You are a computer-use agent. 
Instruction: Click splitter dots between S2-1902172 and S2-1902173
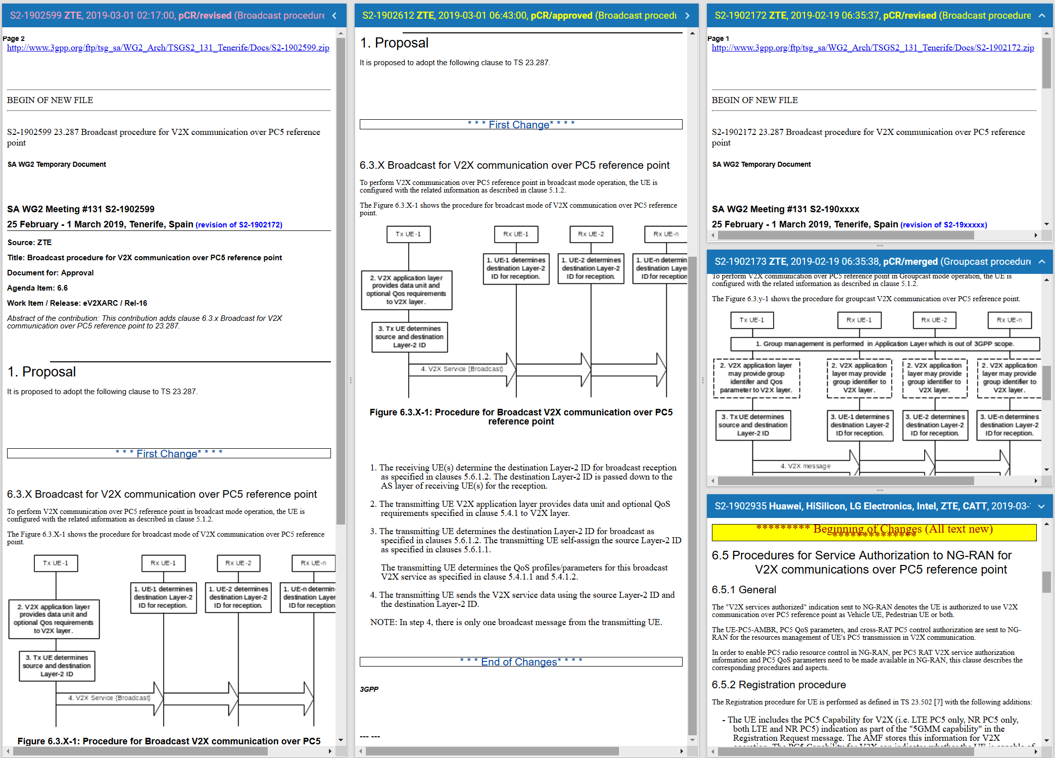coord(880,246)
